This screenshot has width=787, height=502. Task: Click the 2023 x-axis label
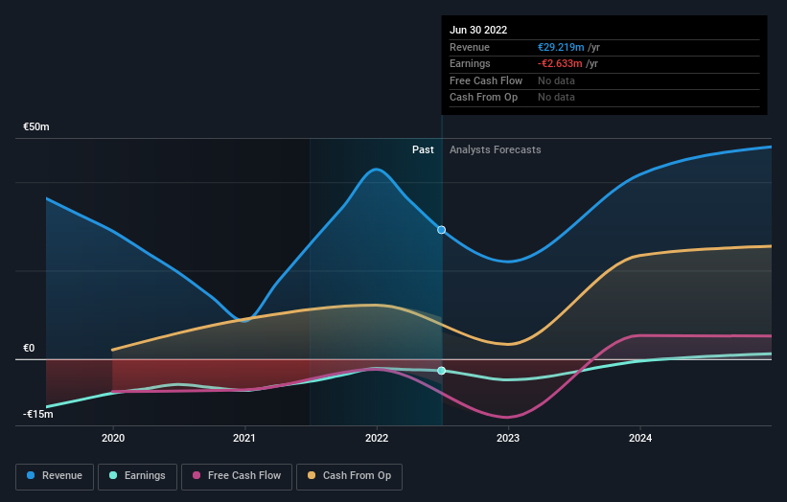[x=508, y=439]
